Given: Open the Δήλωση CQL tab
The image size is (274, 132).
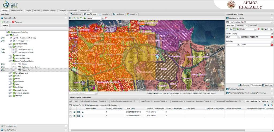Looking at the screenshot, I should [242, 26].
